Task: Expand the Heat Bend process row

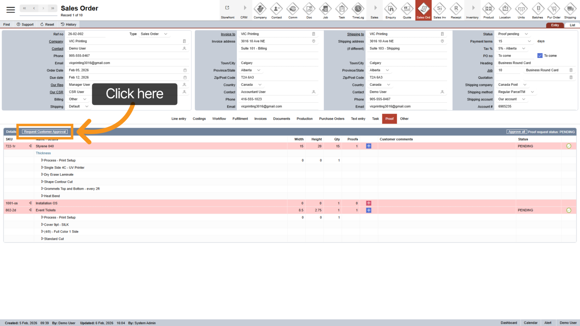Action: pos(42,196)
